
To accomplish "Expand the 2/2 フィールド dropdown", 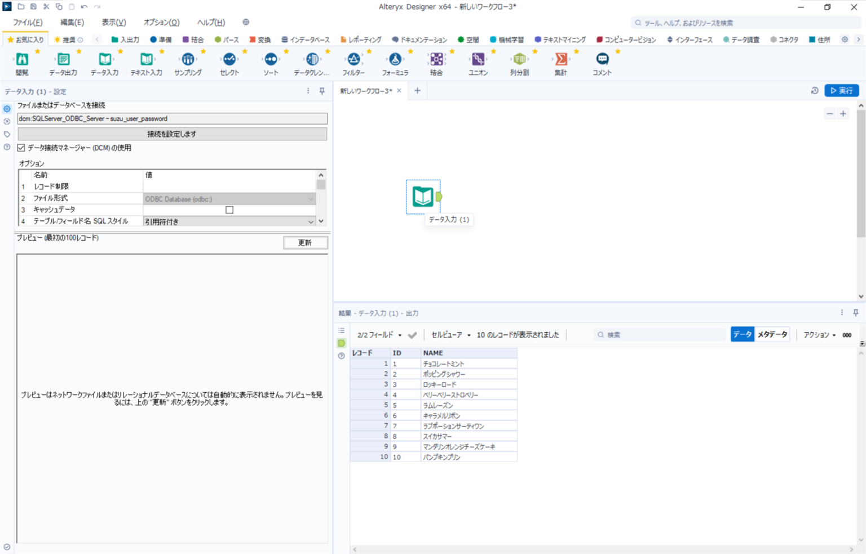I will pos(400,334).
